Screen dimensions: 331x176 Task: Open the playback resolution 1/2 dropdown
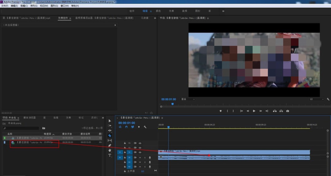(x=316, y=99)
